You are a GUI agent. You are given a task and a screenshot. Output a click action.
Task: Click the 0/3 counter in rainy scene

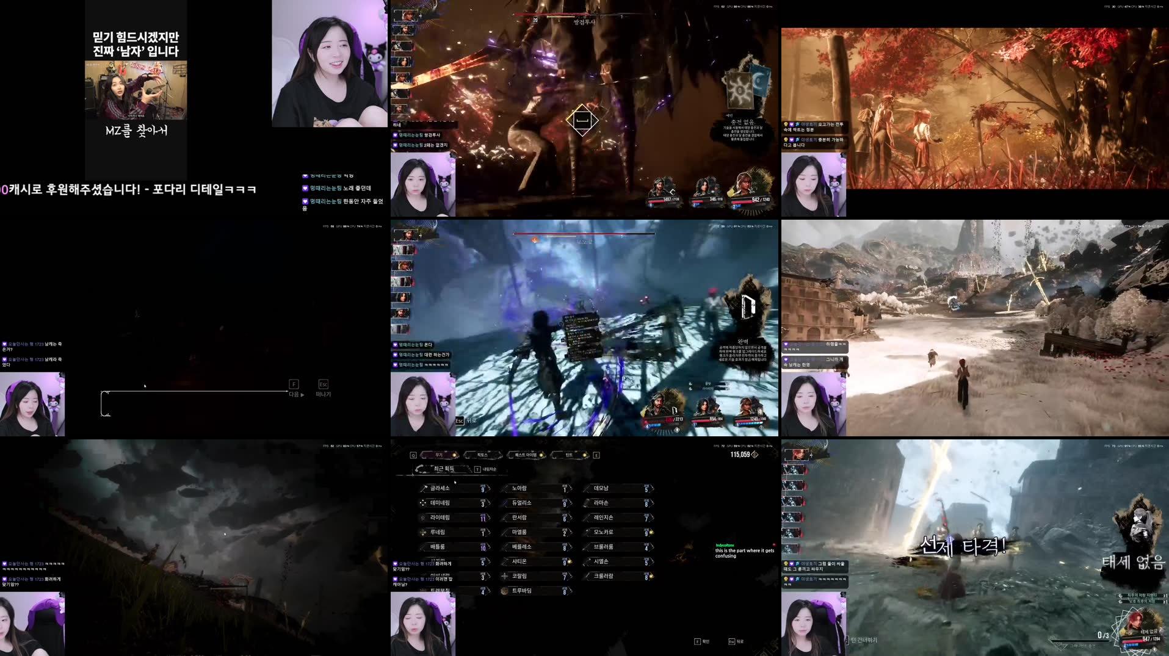[x=1103, y=635]
